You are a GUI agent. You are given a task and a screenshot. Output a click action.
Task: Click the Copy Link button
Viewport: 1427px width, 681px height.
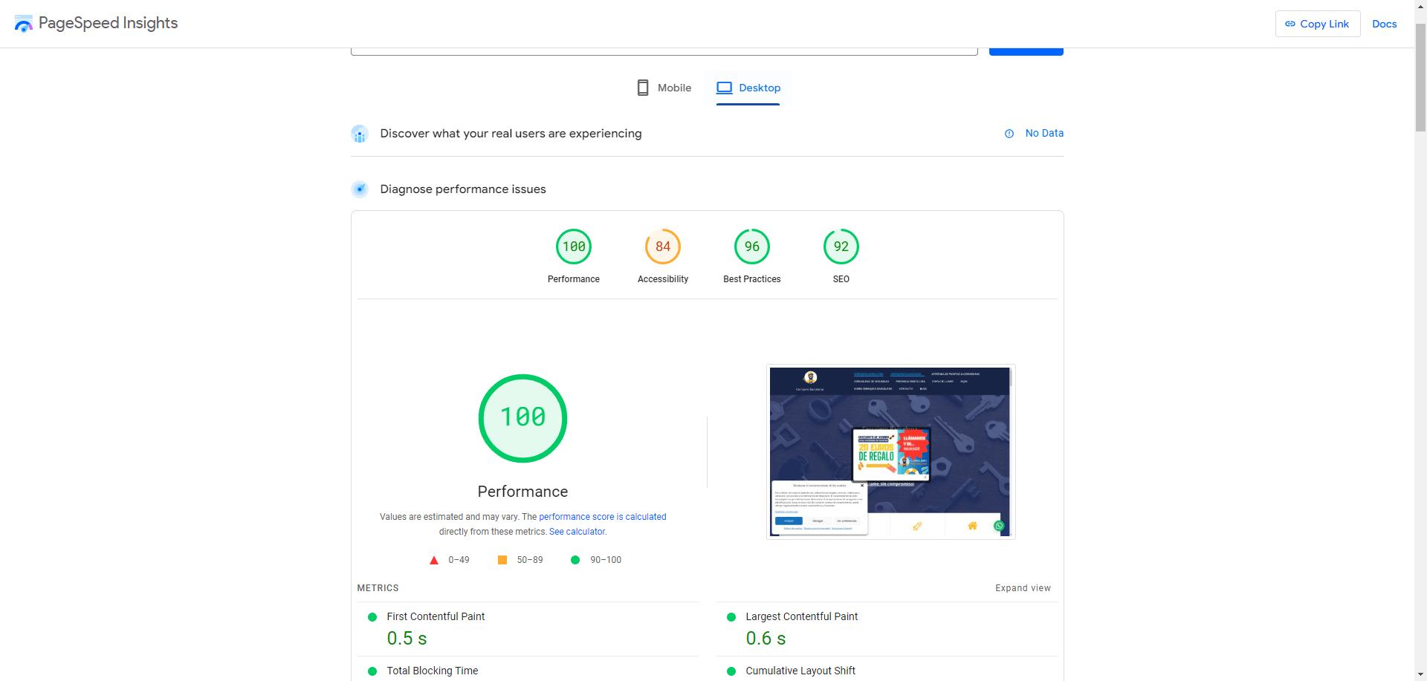point(1318,24)
